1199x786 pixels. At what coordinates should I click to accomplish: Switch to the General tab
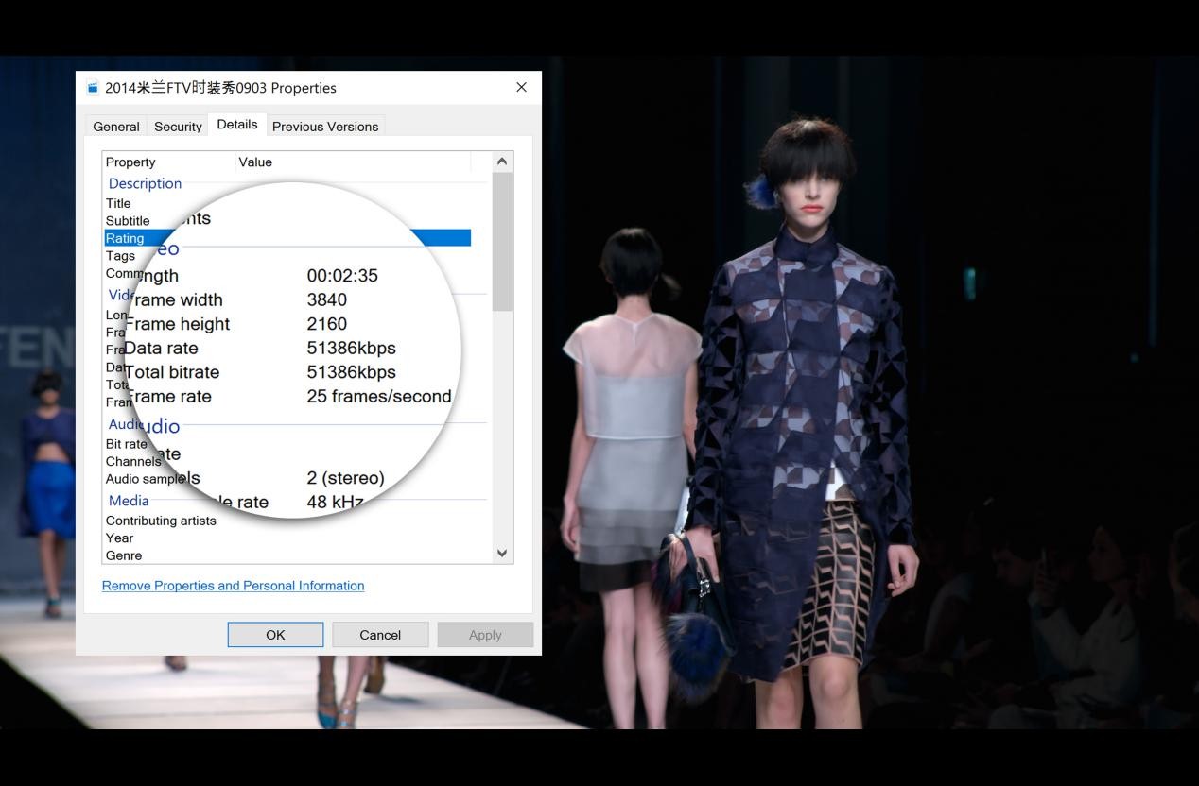(x=116, y=127)
